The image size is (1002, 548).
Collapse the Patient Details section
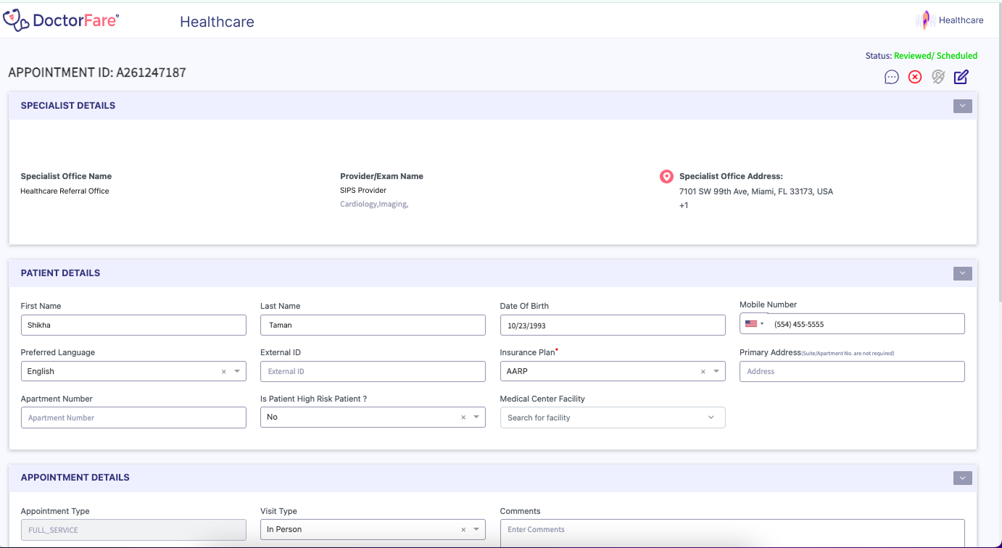[962, 273]
